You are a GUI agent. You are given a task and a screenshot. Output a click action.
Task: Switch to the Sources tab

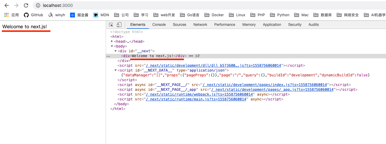179,25
